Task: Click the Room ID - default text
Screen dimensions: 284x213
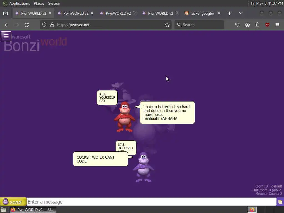Action: coord(268,186)
